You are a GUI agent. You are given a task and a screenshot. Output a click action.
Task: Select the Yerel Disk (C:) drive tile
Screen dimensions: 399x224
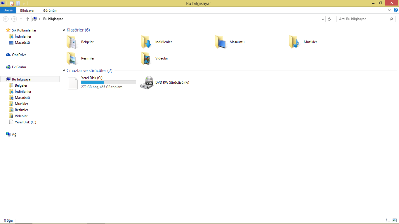click(x=101, y=83)
